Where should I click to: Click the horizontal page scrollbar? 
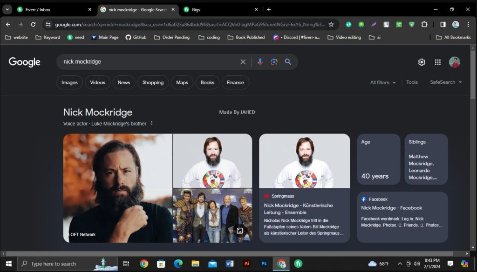point(230,253)
